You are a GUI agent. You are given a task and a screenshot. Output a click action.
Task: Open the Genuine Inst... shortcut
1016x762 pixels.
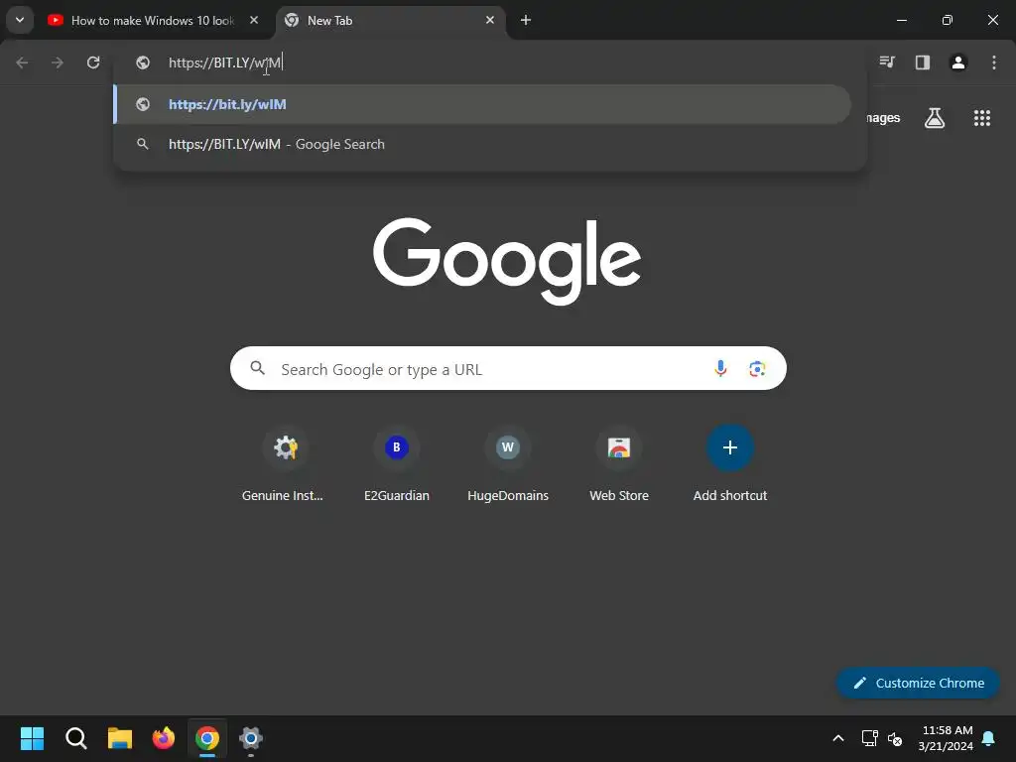click(x=283, y=464)
